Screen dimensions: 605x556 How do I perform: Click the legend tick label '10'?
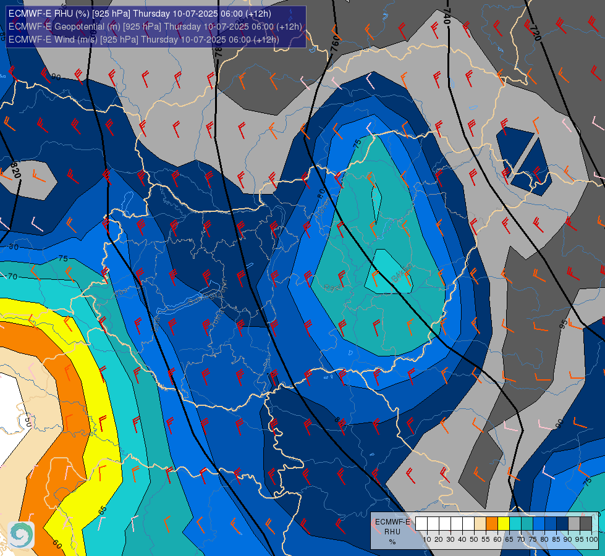point(427,539)
